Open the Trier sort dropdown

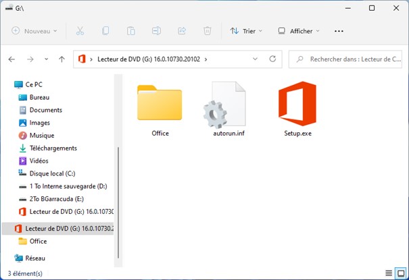point(246,31)
